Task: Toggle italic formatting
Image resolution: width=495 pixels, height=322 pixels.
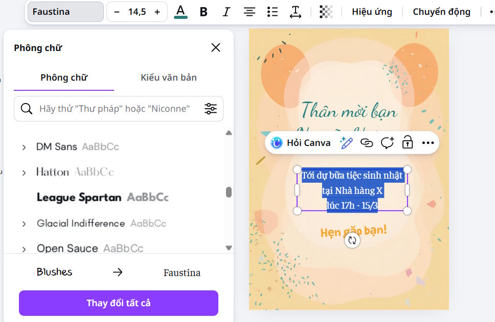Action: click(226, 12)
